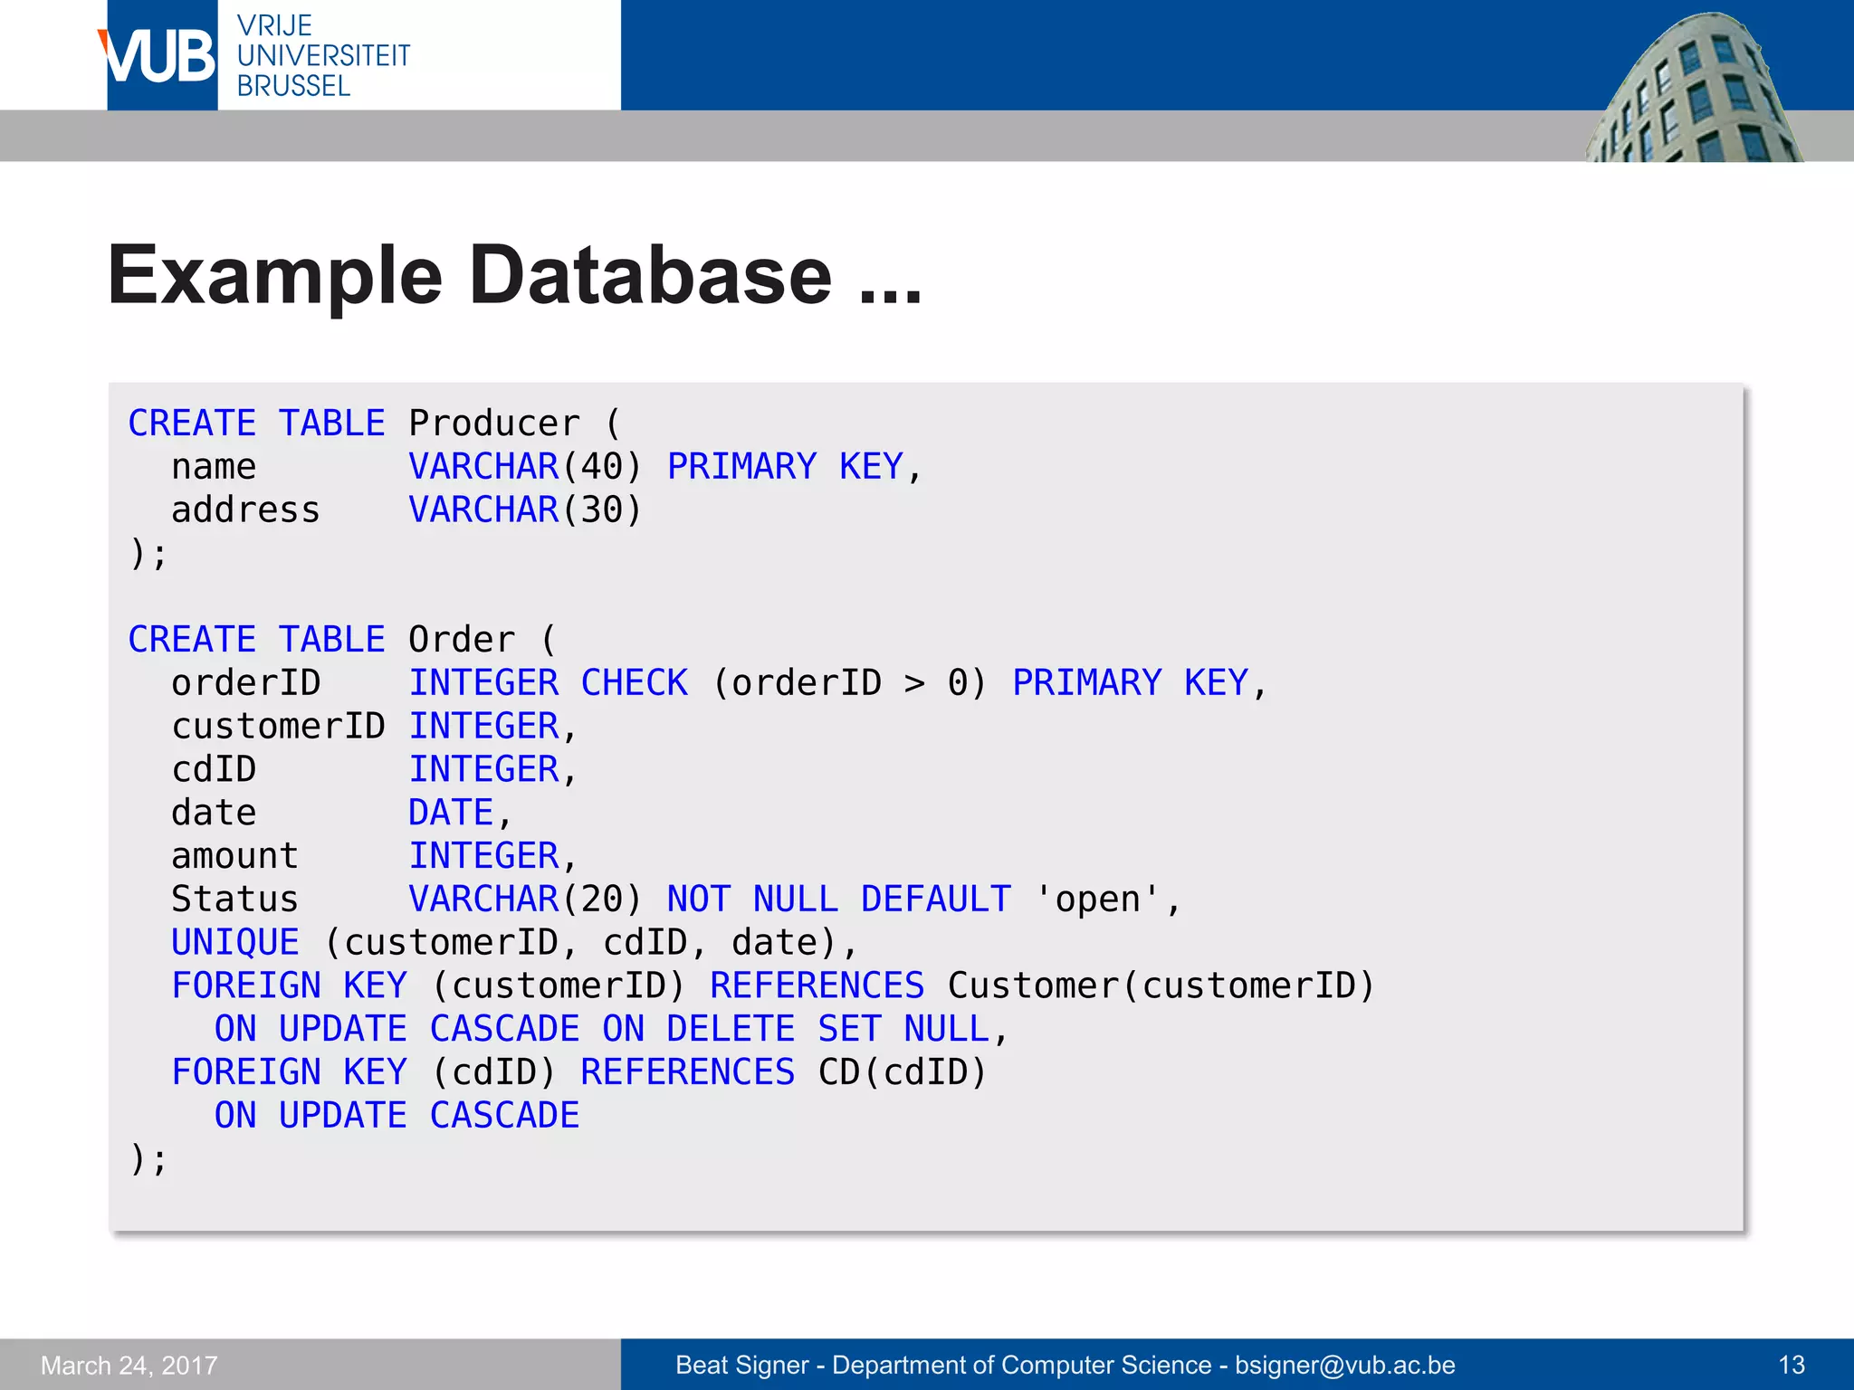Click the 'cdID INTEGER,' column line

(374, 770)
